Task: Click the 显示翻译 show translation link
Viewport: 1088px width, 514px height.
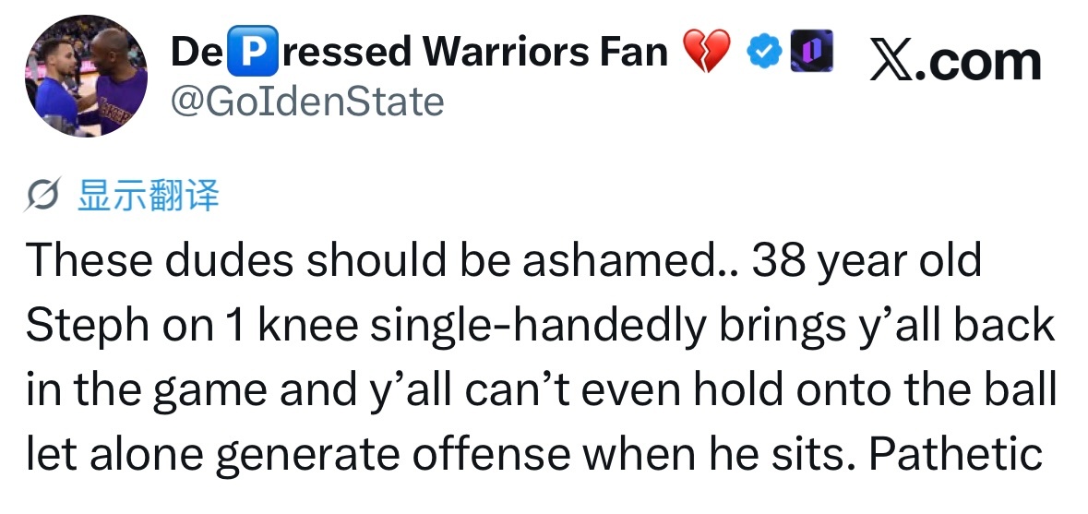Action: [148, 196]
